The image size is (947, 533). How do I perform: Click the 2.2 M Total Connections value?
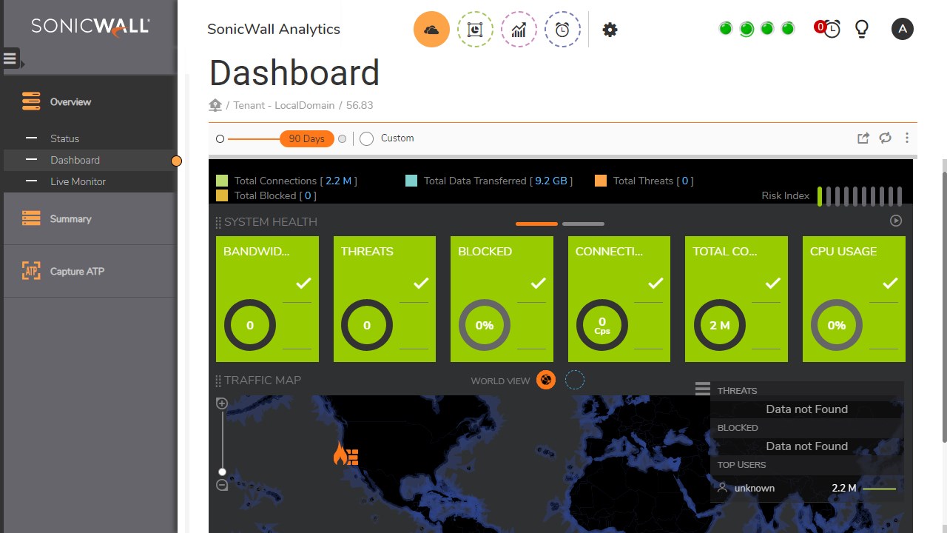(x=338, y=181)
